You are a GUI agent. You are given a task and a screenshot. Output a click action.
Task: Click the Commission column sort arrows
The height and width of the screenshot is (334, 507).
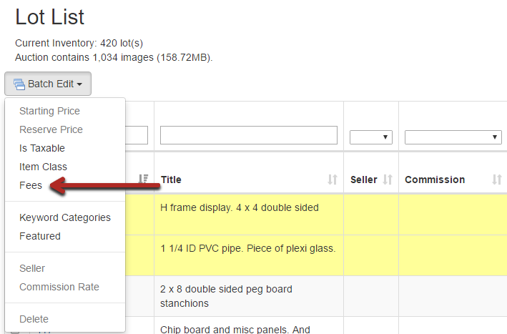(x=496, y=180)
